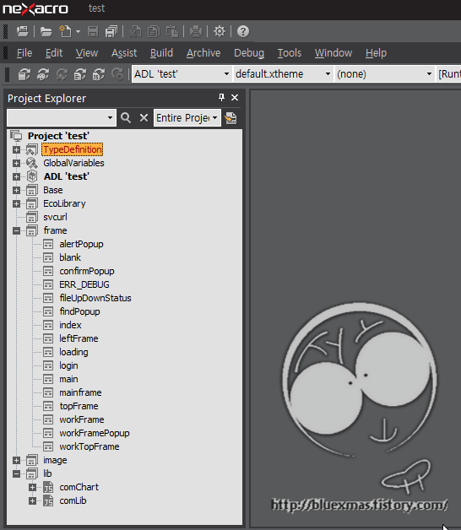This screenshot has width=461, height=530.
Task: Open the Debug menu
Action: pyautogui.click(x=249, y=53)
